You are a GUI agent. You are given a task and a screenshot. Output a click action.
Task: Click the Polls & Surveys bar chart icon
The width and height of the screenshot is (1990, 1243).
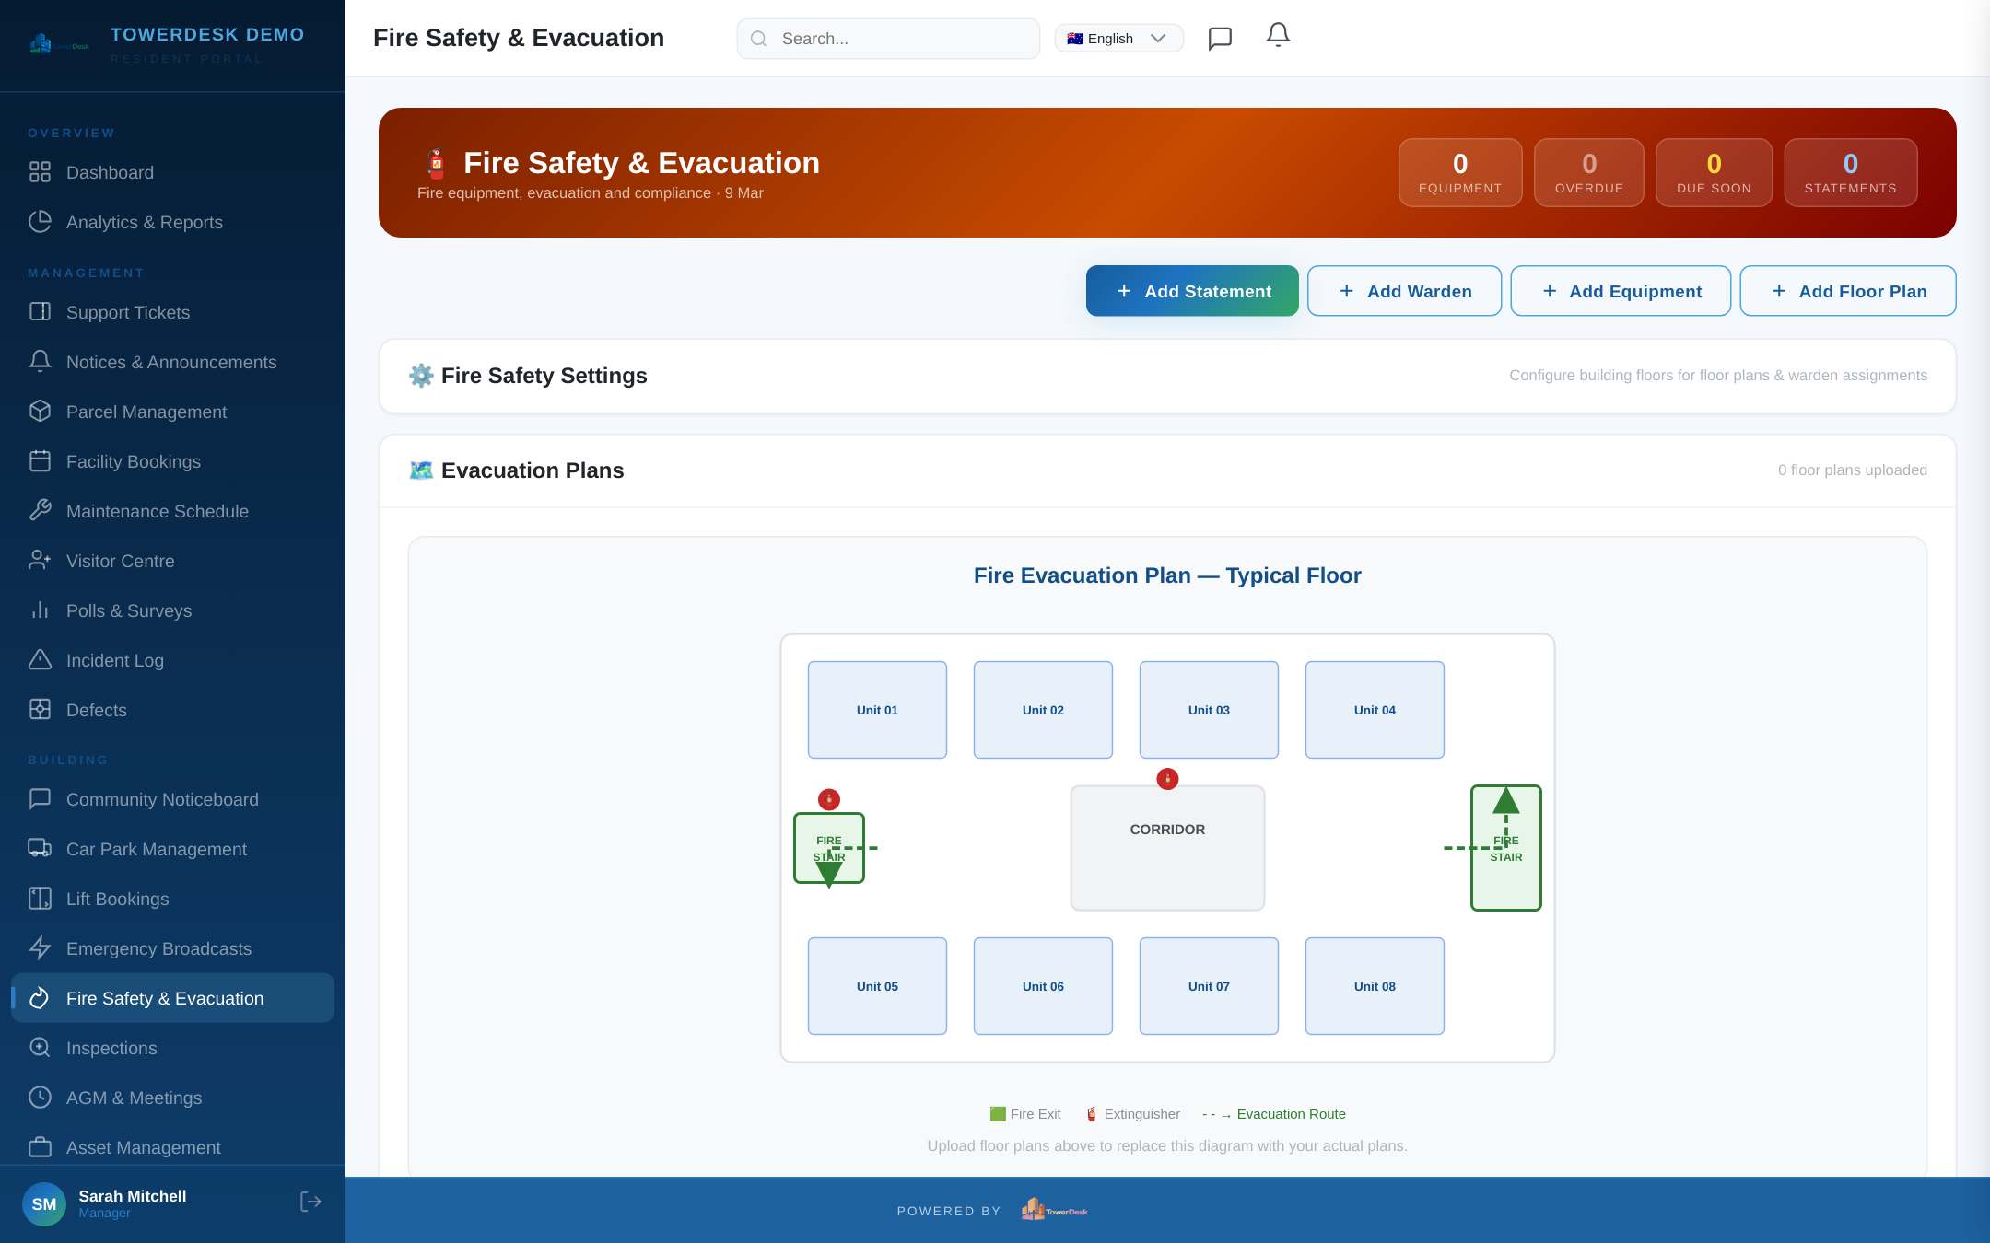41,610
